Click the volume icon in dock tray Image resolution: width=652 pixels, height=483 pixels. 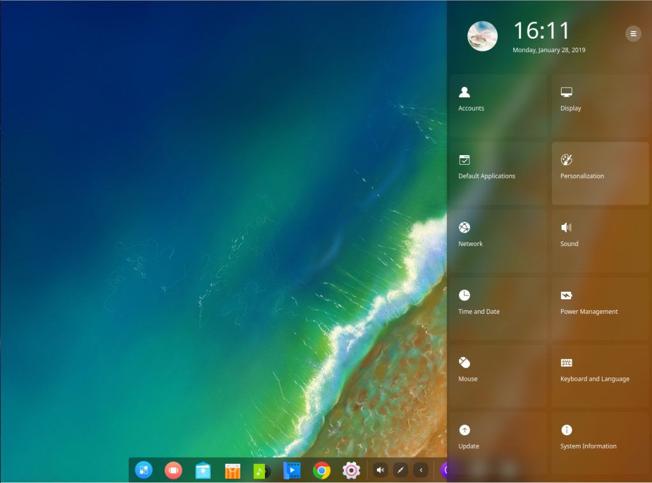380,470
